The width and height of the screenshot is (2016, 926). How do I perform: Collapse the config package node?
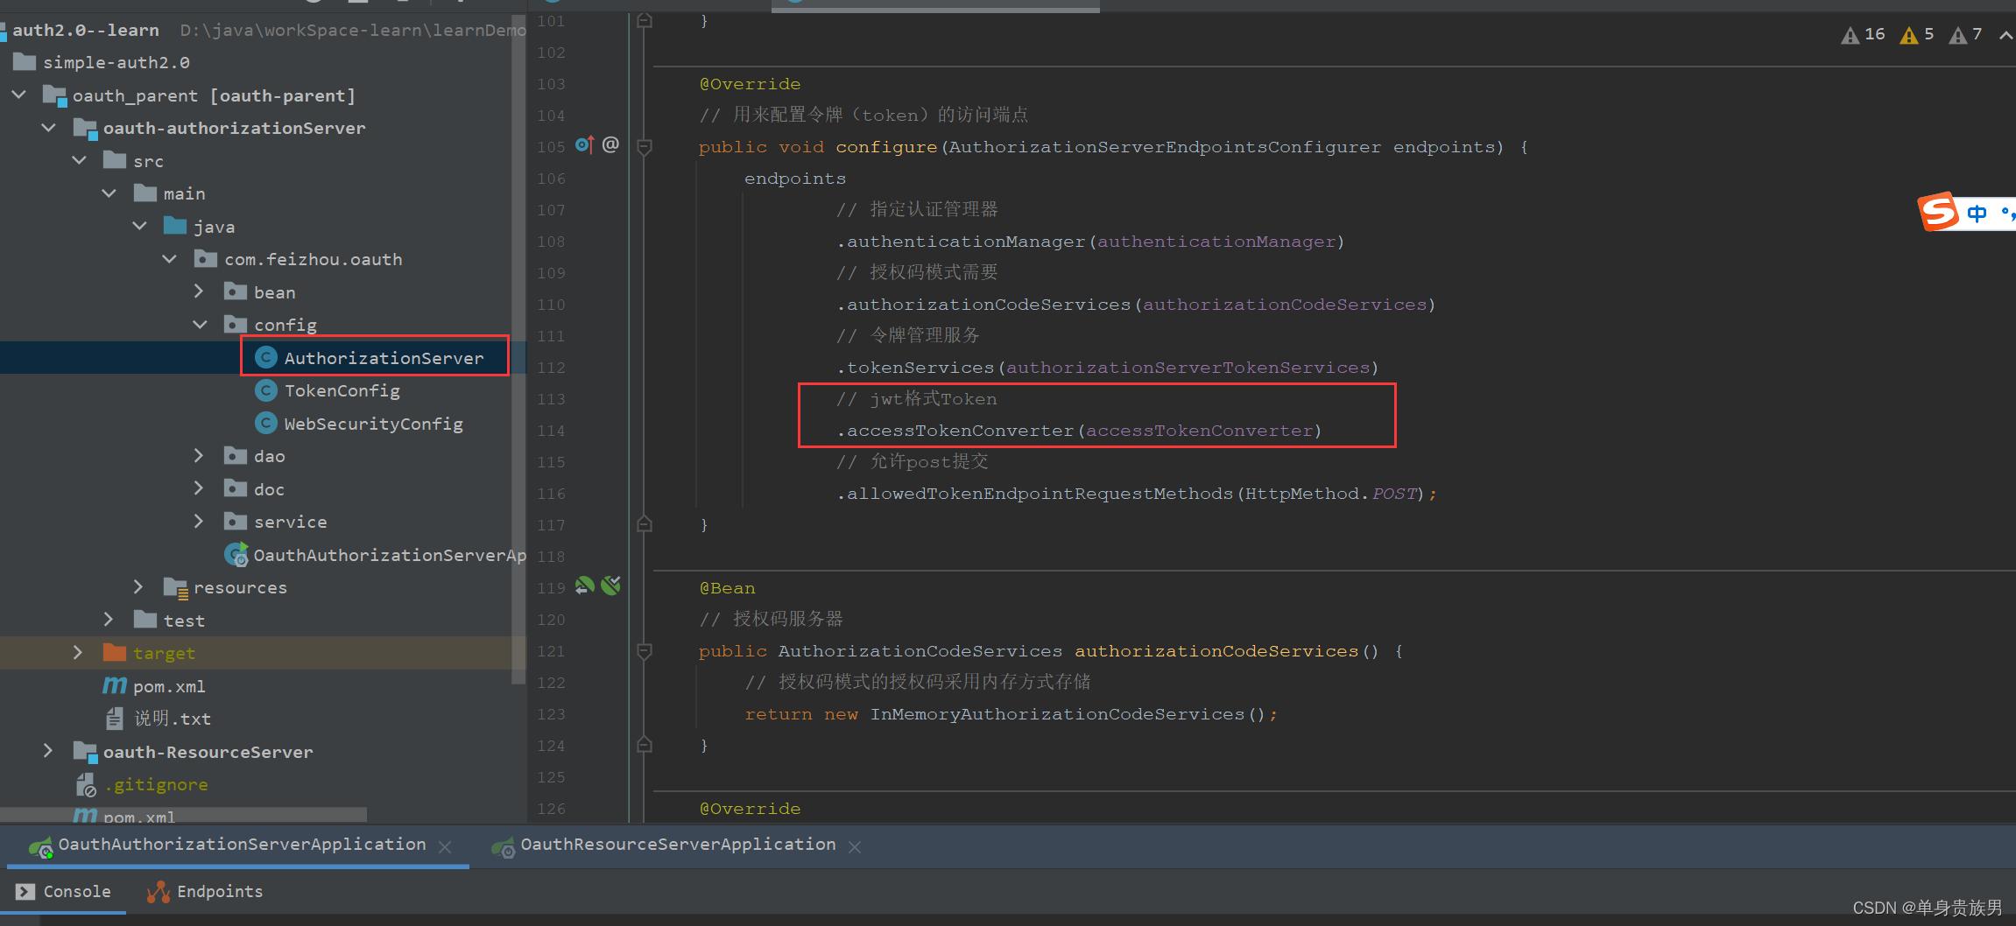pos(201,325)
